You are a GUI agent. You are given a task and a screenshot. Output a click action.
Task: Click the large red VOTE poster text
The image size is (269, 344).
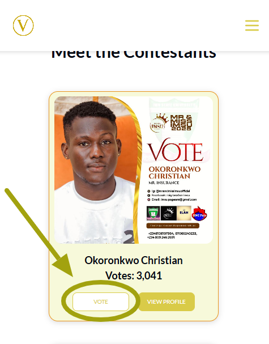tap(175, 151)
